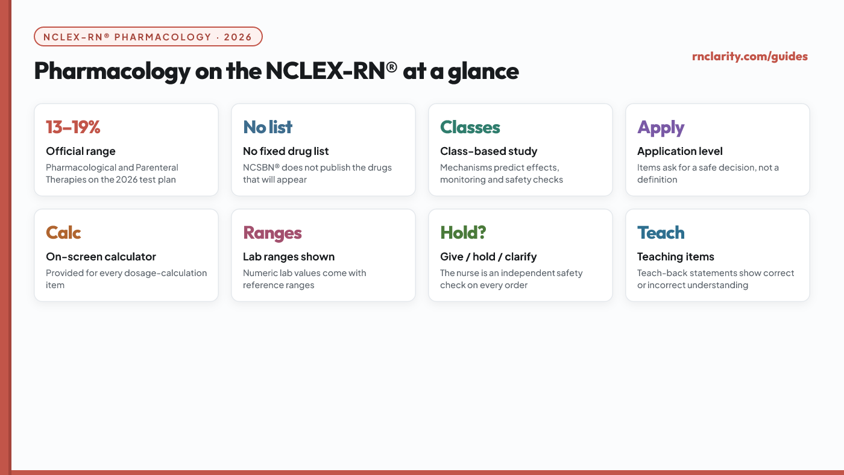The width and height of the screenshot is (844, 475).
Task: Select the 'Give / hold / clarify' label
Action: (x=488, y=257)
